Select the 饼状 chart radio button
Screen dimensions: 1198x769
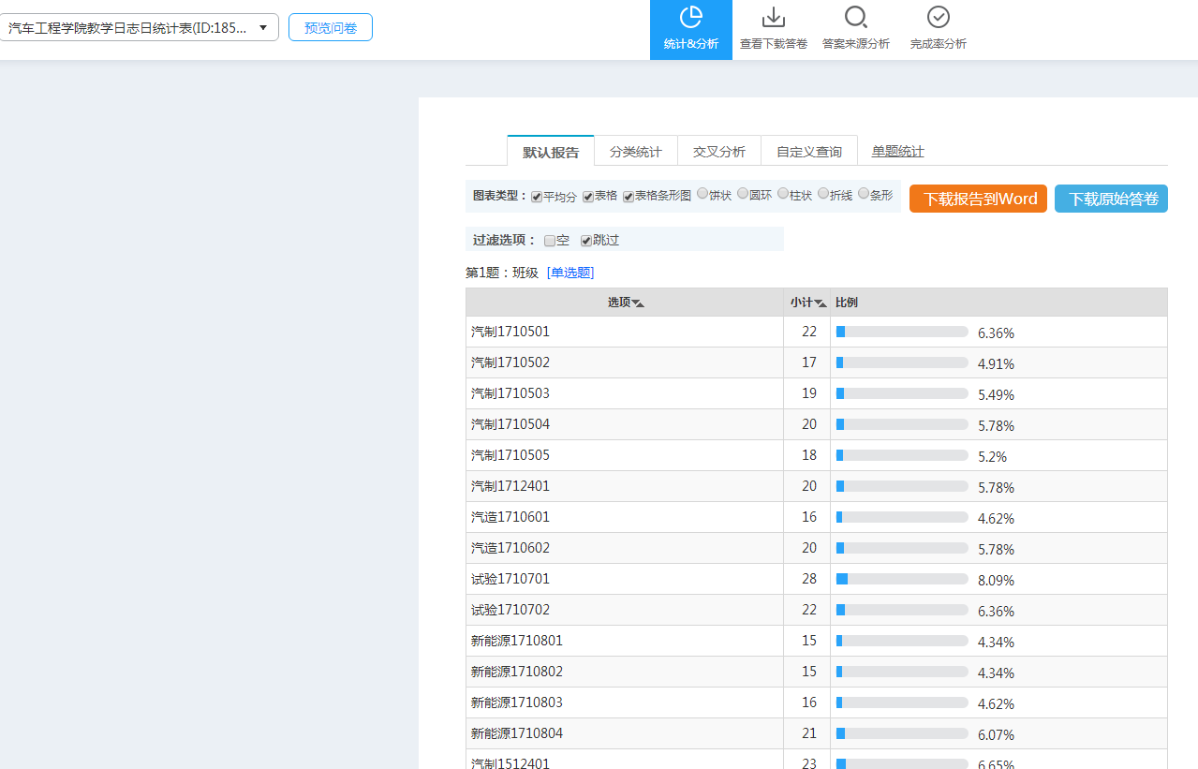point(703,194)
